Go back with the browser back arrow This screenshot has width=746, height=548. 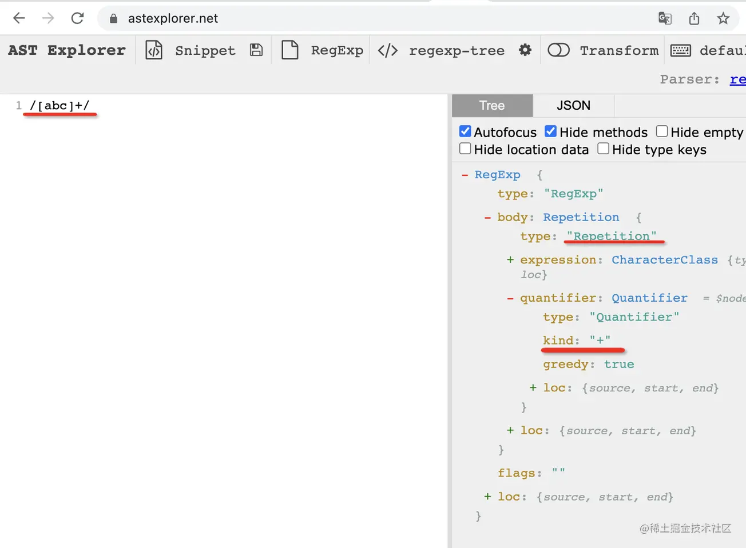point(19,18)
